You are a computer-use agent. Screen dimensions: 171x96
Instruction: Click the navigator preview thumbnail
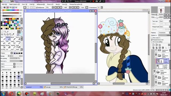161,10
